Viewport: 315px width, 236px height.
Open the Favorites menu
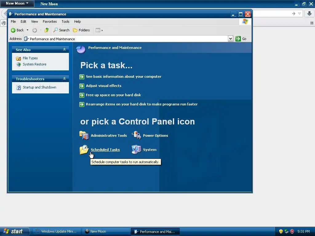pos(50,22)
